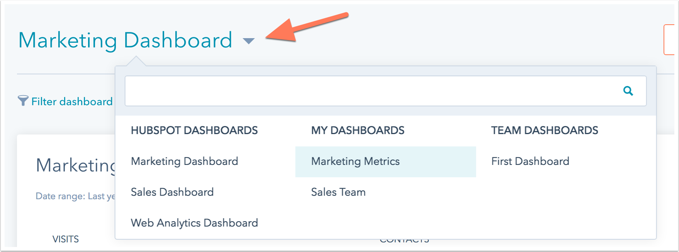Screen dimensions: 679x252
Task: Click the orange outlined button at right edge
Action: click(x=669, y=40)
